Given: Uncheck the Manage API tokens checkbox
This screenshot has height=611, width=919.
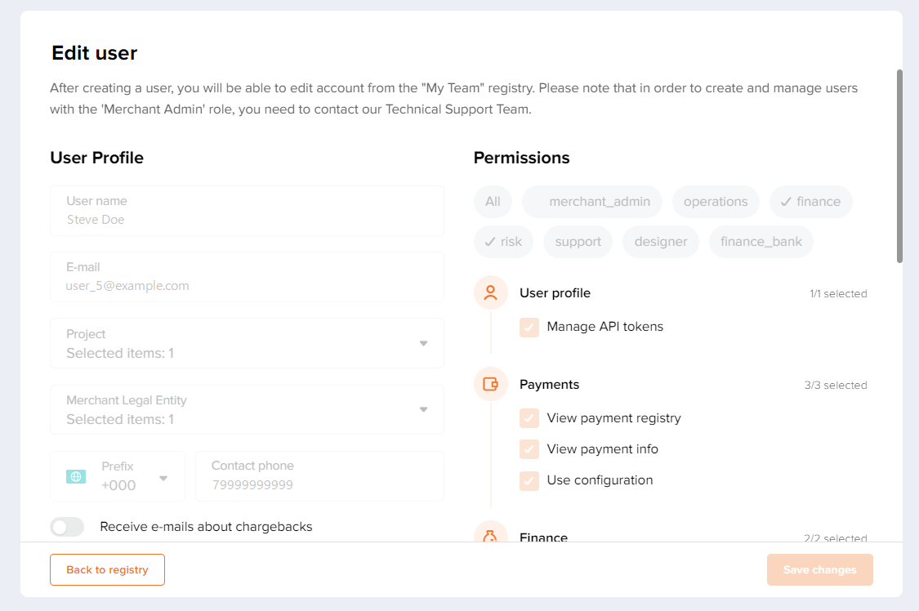Looking at the screenshot, I should click(x=529, y=327).
